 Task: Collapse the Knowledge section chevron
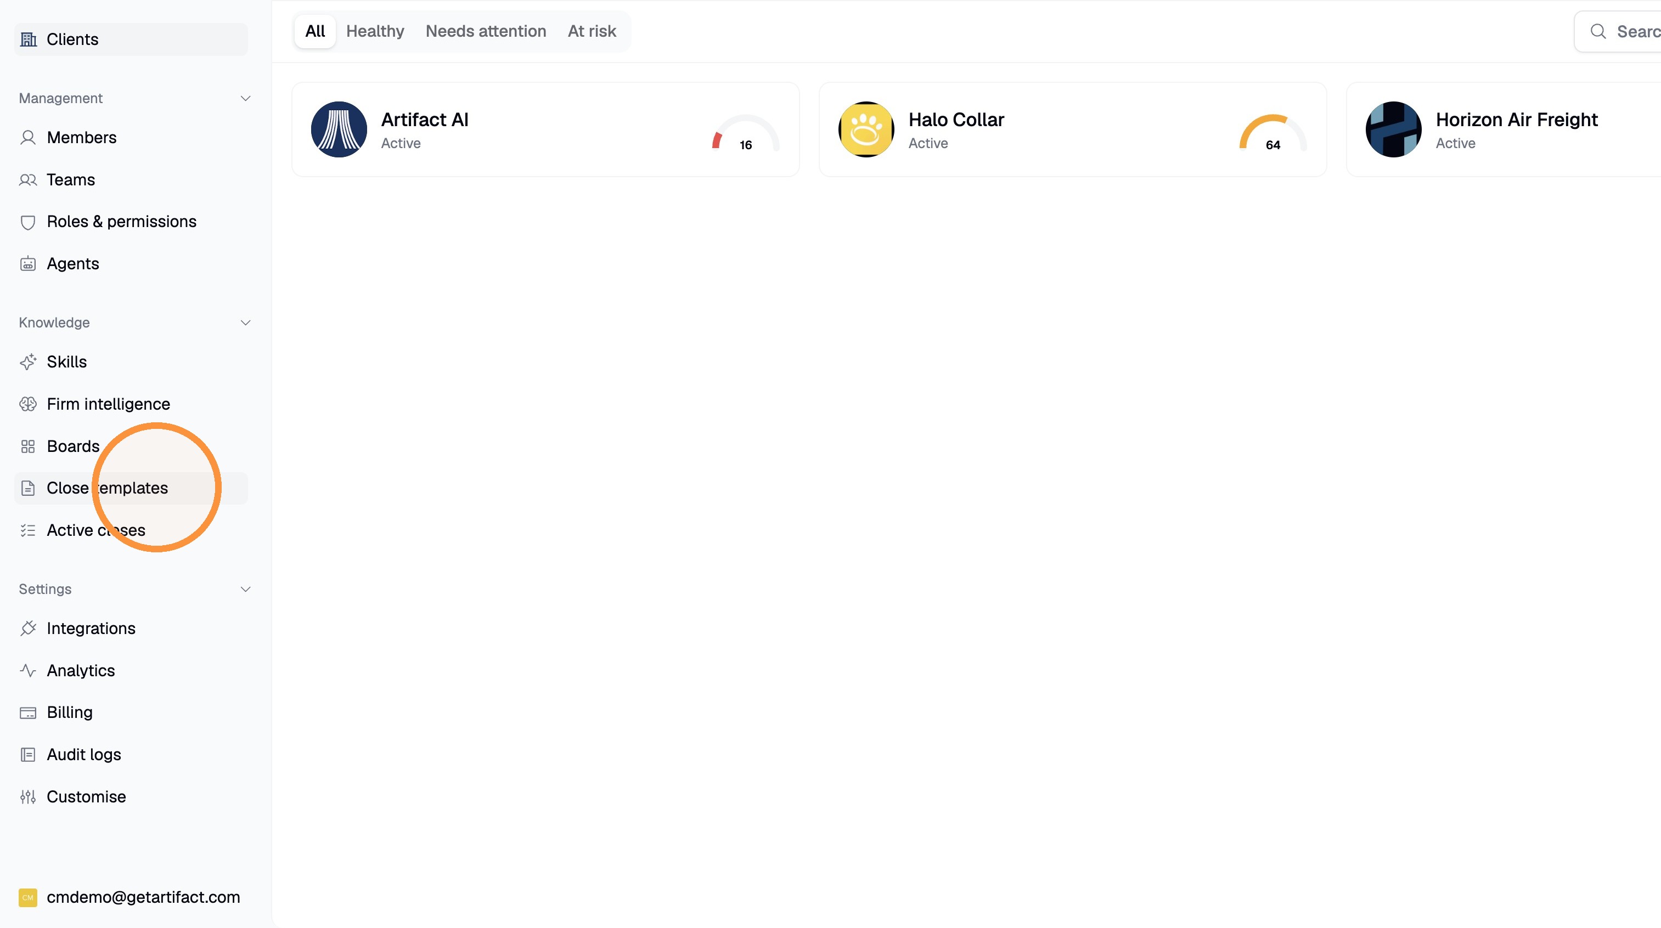point(245,323)
